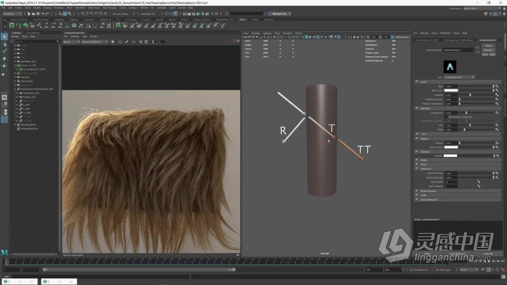Click the Focus button in Attribute Editor
This screenshot has width=507, height=285.
tap(489, 45)
